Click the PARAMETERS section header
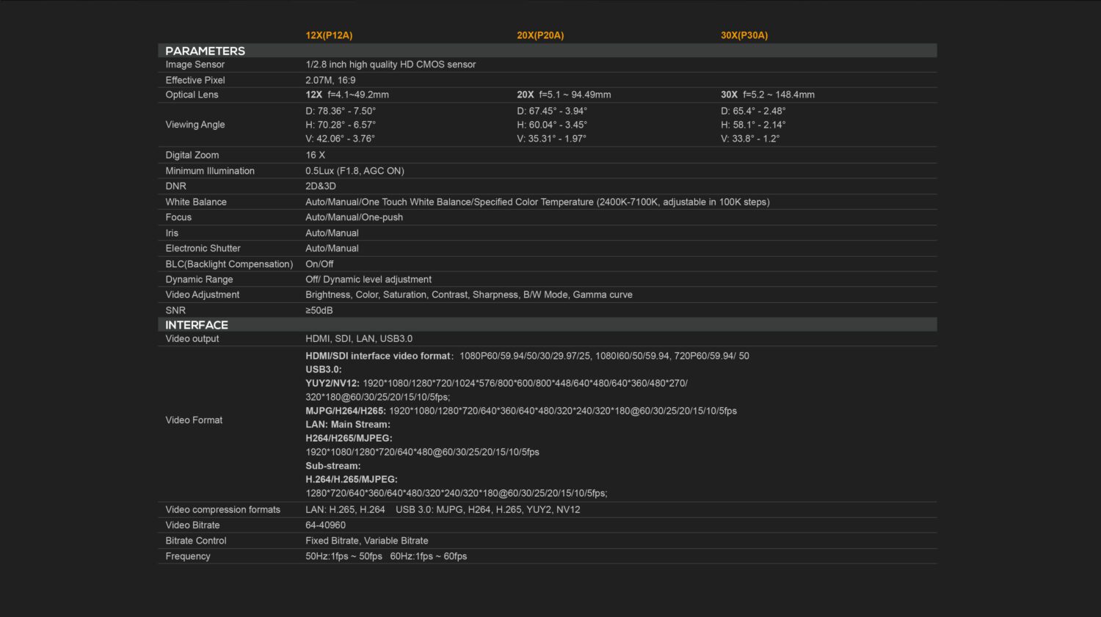Viewport: 1101px width, 617px height. pos(205,51)
